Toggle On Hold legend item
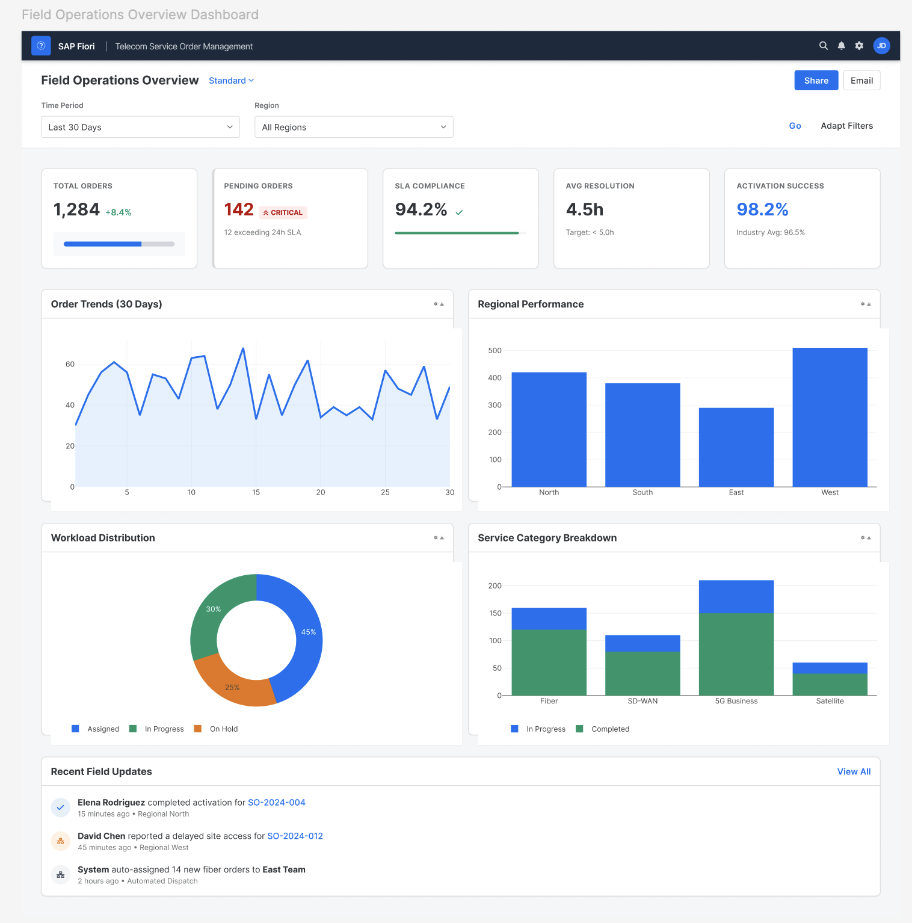Screen dimensions: 912x923 point(216,729)
